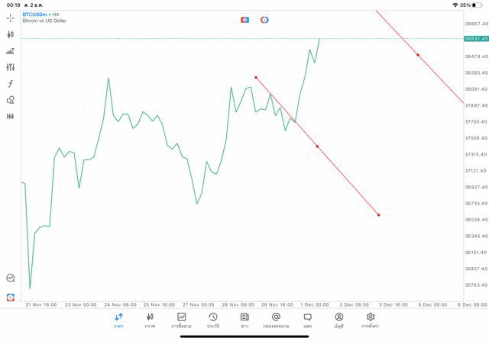Open the การตั้งค่า settings tab
Screen dimensions: 489x341
371,320
